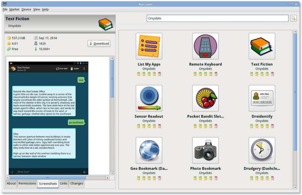Viewport: 302px width, 195px height.
Task: Click the user icon beside 1426
Action: [36, 43]
